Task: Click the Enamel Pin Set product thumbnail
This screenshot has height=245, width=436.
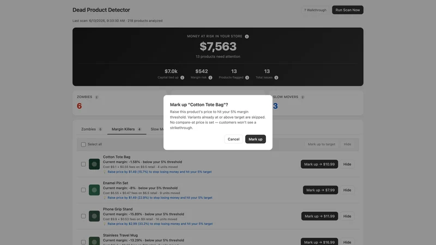Action: 94,190
